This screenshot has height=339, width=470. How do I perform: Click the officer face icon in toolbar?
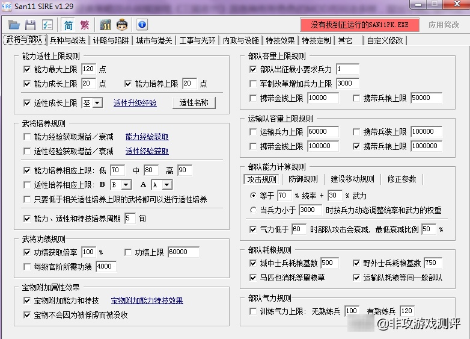point(121,25)
